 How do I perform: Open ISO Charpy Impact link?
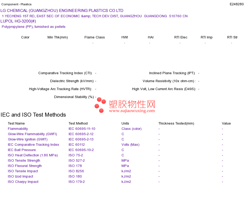pyautogui.click(x=23, y=182)
